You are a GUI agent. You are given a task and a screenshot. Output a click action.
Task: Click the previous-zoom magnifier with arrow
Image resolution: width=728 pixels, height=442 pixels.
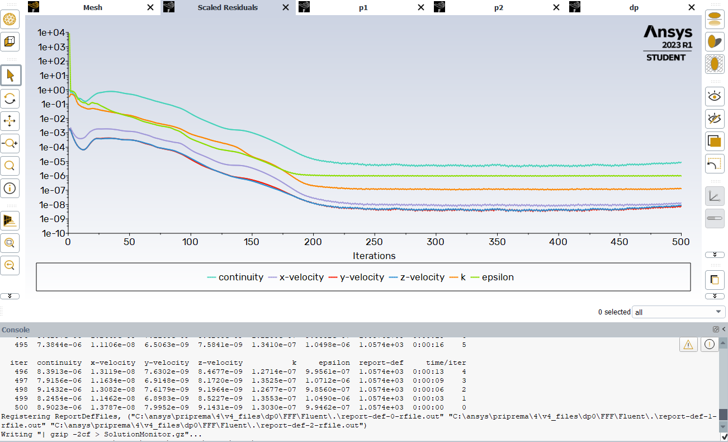tap(10, 265)
